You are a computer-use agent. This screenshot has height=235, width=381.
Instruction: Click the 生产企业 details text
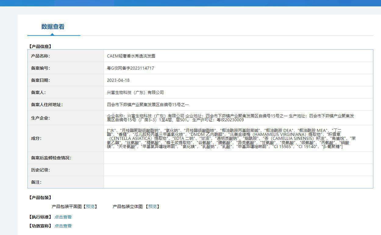(230, 118)
